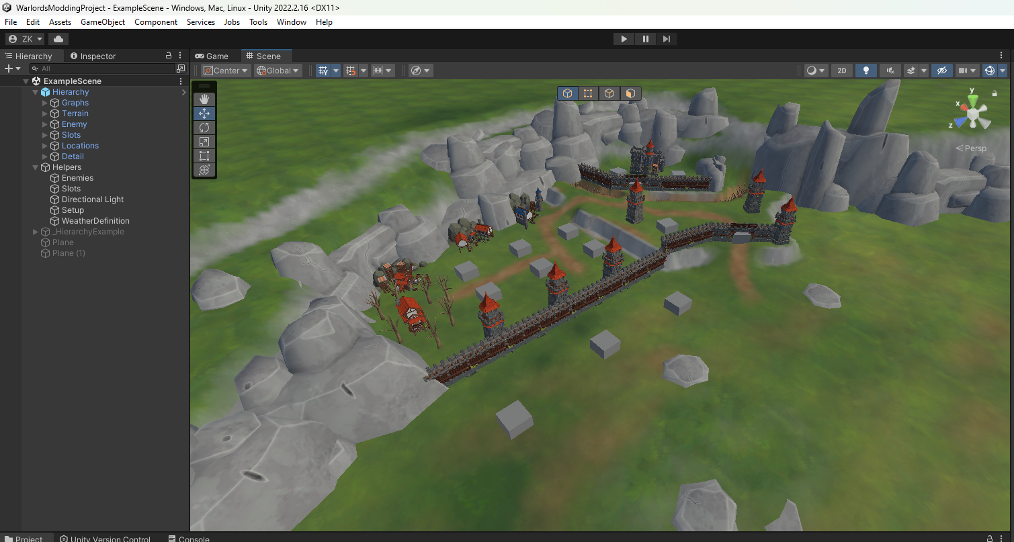Screen dimensions: 1014x542
Task: Select Directional Light in hierarchy
Action: tap(93, 199)
